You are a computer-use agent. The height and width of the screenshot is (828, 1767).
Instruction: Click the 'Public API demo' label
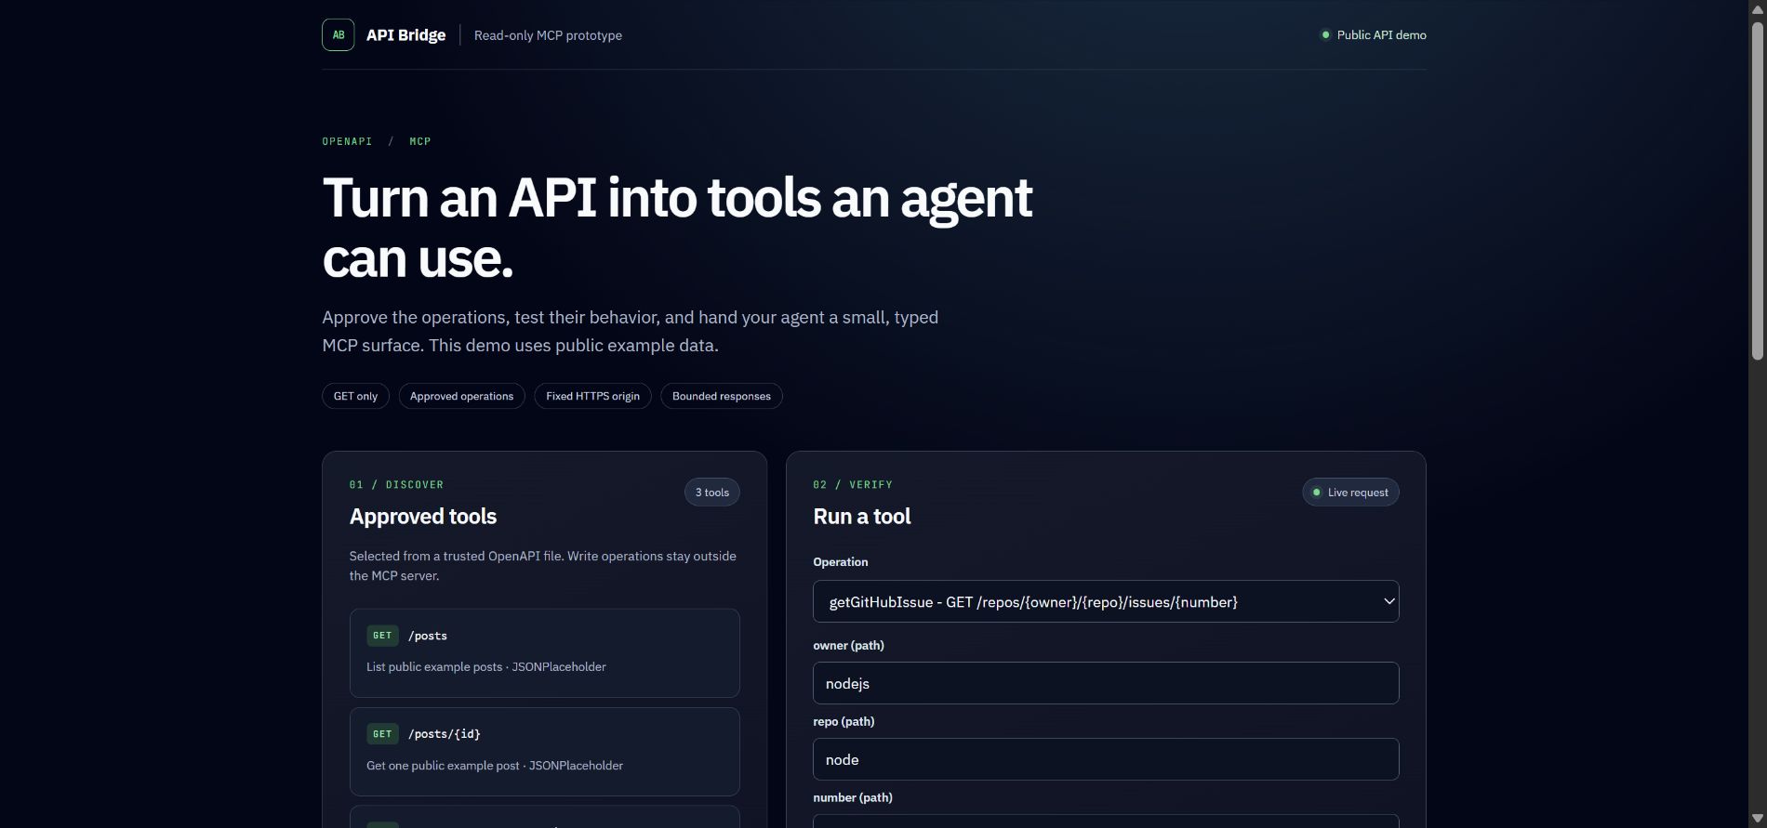point(1381,35)
